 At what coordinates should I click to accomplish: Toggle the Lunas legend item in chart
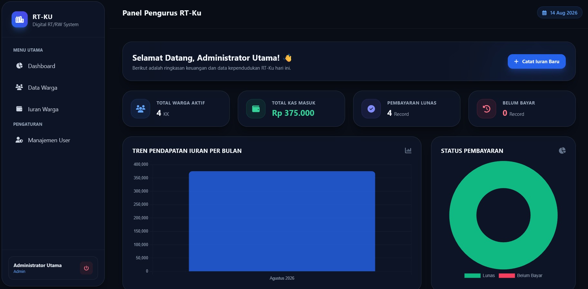coord(479,275)
